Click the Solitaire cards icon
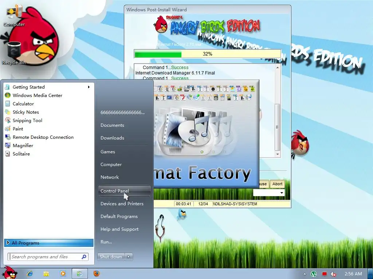Viewport: 373px width, 279px height. click(x=8, y=154)
